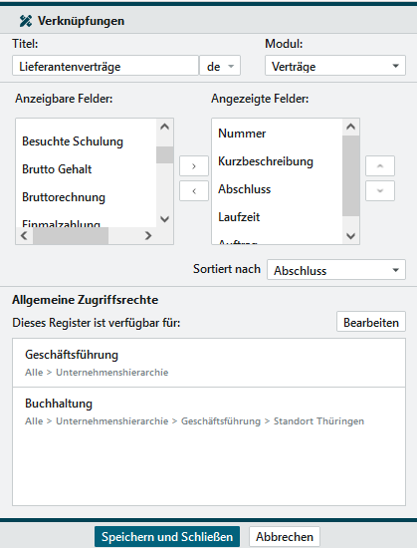Click the Titel input field Lieferantenverträge
The image size is (417, 548).
pyautogui.click(x=105, y=66)
